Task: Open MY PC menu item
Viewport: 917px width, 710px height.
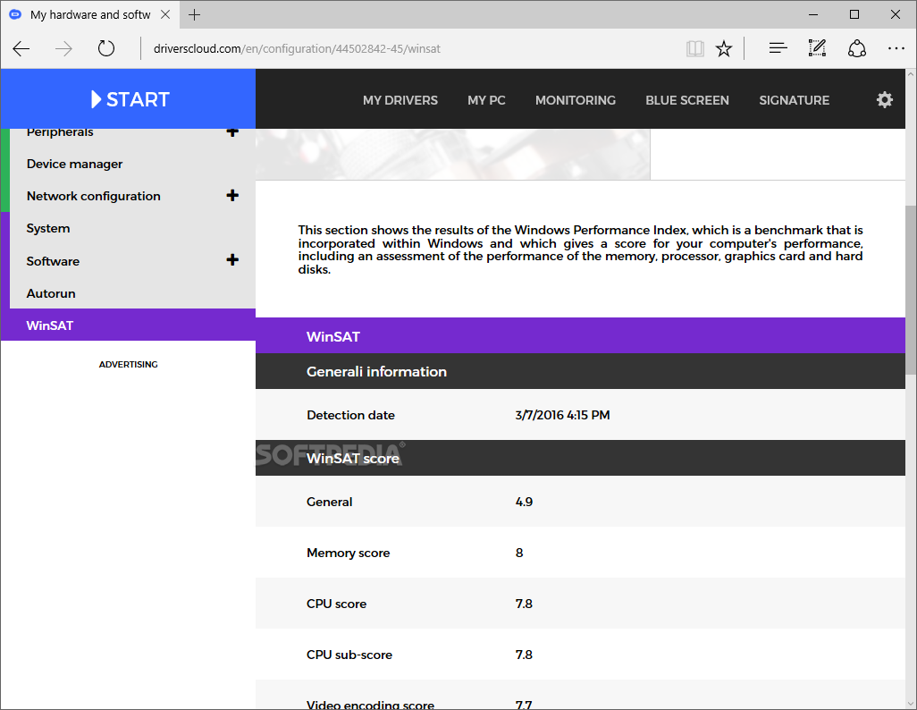Action: (486, 100)
